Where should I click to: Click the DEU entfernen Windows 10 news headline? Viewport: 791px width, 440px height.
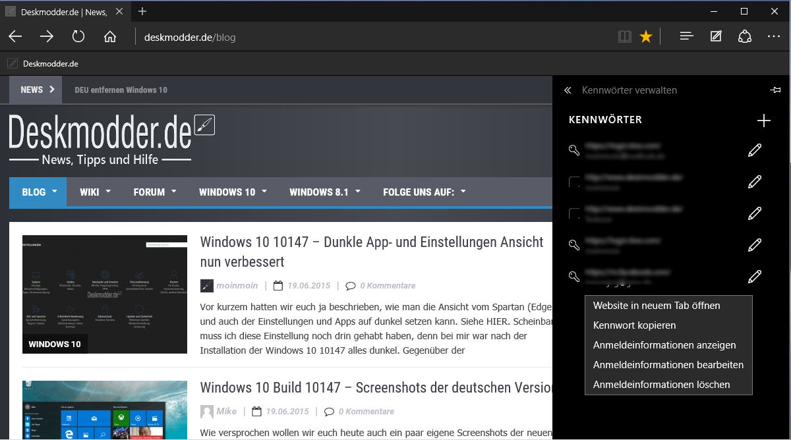pos(121,90)
